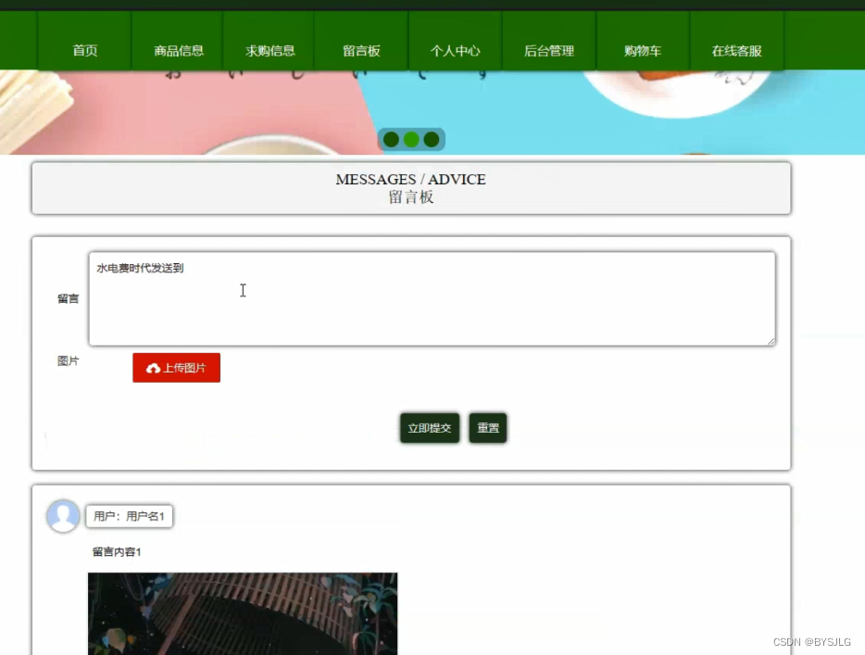Switch to the 留言板 message board tab
The width and height of the screenshot is (865, 655).
[362, 51]
